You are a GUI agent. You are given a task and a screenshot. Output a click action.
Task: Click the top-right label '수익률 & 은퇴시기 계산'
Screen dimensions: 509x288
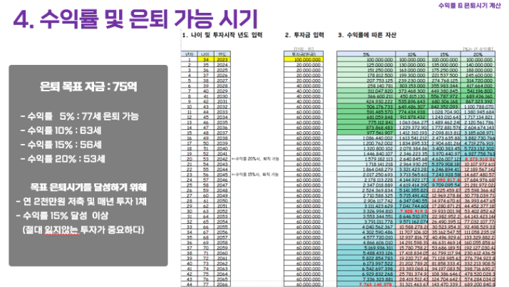coord(469,6)
